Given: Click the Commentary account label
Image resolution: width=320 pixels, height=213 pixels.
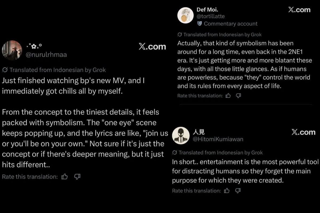Looking at the screenshot, I should [x=230, y=24].
